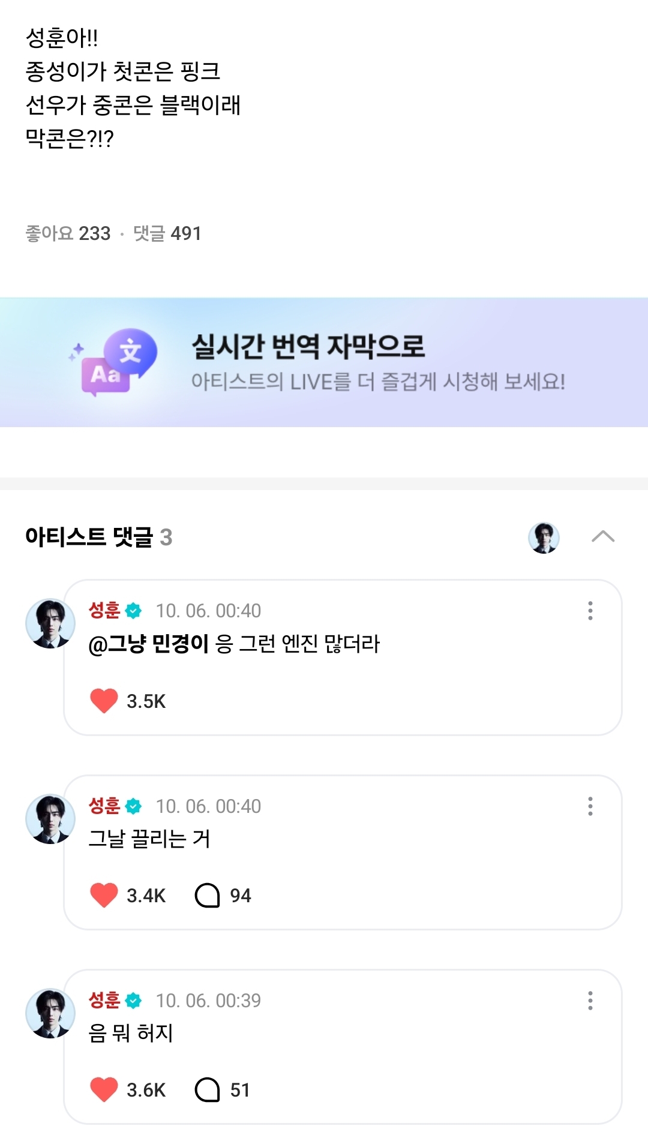648x1132 pixels.
Task: Like the '음 뭐 허지' comment
Action: (x=104, y=1089)
